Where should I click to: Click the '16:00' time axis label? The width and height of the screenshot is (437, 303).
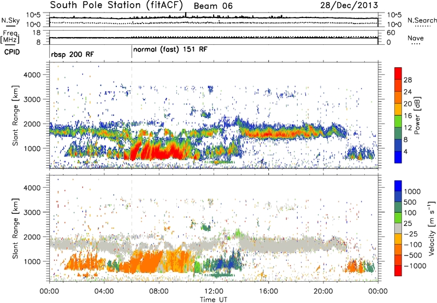pos(268,292)
